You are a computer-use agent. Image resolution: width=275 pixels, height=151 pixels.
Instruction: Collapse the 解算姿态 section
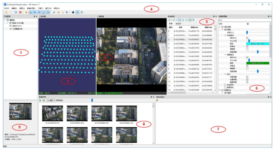pyautogui.click(x=226, y=55)
